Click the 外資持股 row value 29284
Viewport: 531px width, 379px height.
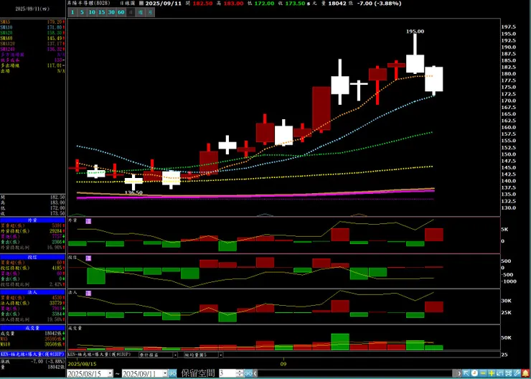[56, 231]
